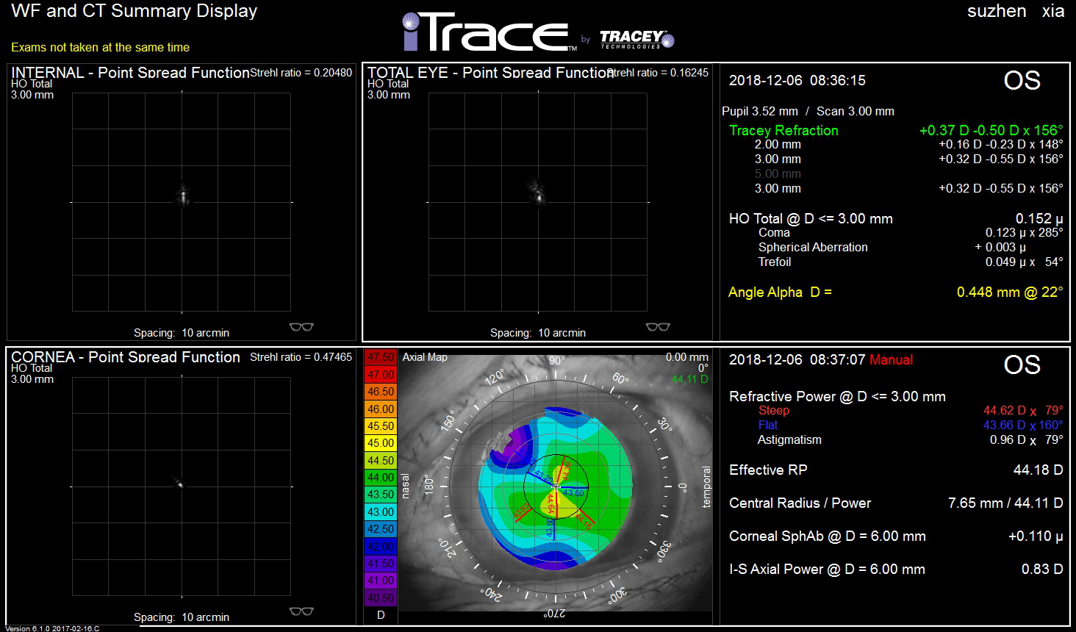This screenshot has width=1076, height=632.
Task: Select the 47.00 D color scale swatch
Action: point(381,374)
